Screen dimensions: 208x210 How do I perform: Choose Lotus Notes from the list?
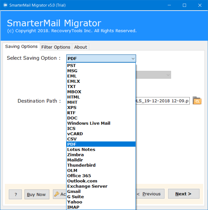[x=101, y=149]
